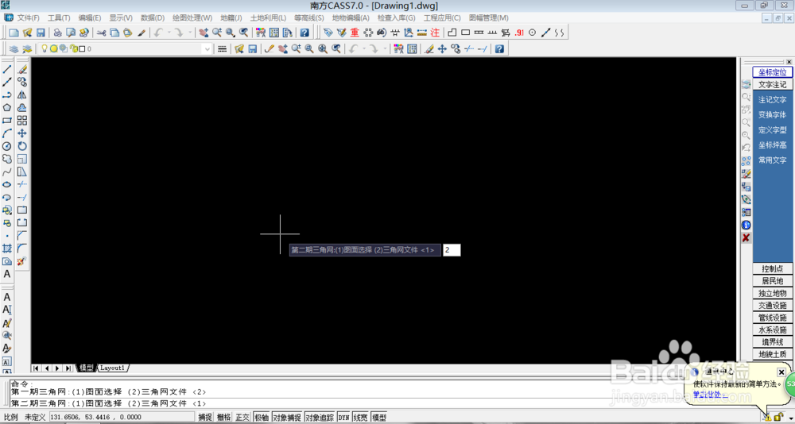This screenshot has width=795, height=424.
Task: Click the 居民地 panel button
Action: (772, 280)
